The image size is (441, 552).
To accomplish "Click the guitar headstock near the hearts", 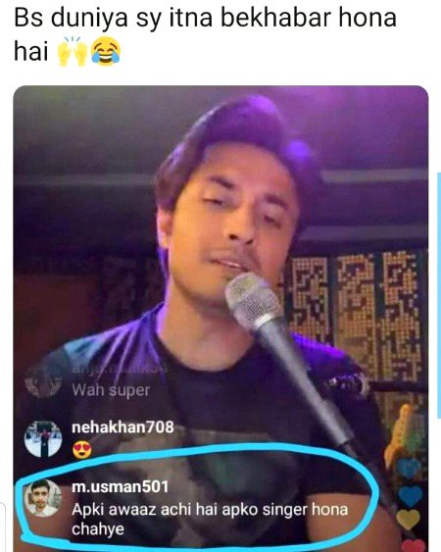I will (x=400, y=434).
